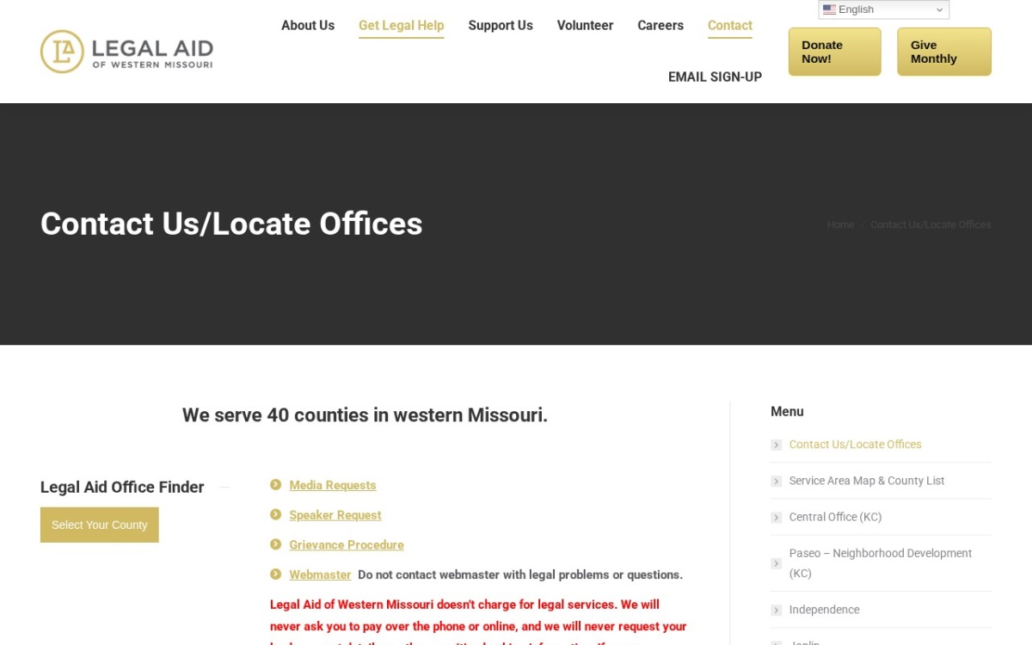The height and width of the screenshot is (645, 1032).
Task: Open the Speaker Request link
Action: click(x=335, y=515)
